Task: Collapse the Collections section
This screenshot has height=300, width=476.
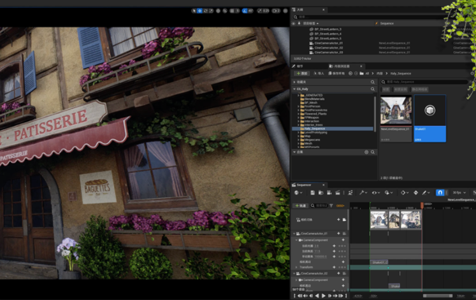Action: click(x=294, y=152)
